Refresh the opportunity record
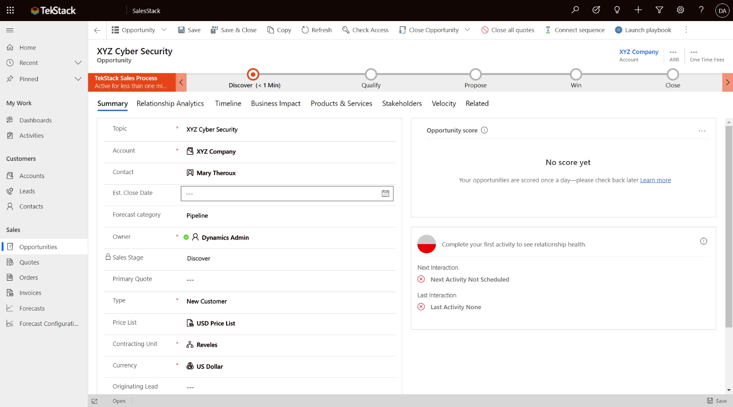The width and height of the screenshot is (733, 407). [x=316, y=30]
